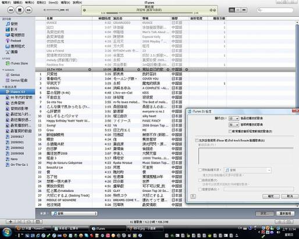Click the volume icon in system tray
This screenshot has width=299, height=239.
tap(279, 232)
